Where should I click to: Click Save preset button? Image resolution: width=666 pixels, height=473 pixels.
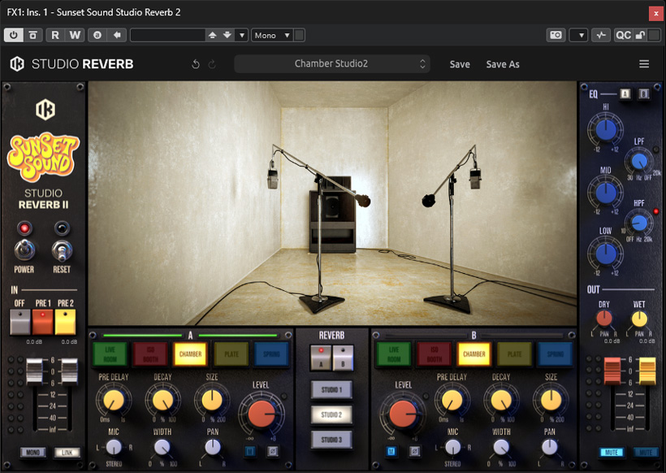460,64
